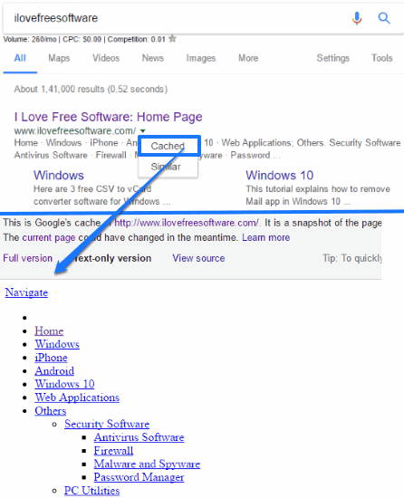Screen dimensions: 404x498
Task: Click the star icon next to Competition value
Action: pos(172,39)
